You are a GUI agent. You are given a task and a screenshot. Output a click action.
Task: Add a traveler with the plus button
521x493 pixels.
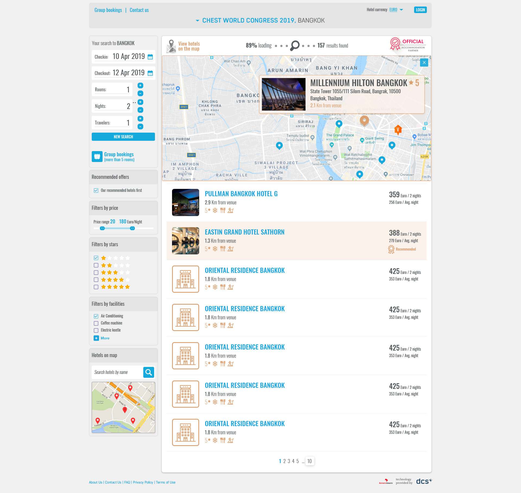(x=140, y=118)
